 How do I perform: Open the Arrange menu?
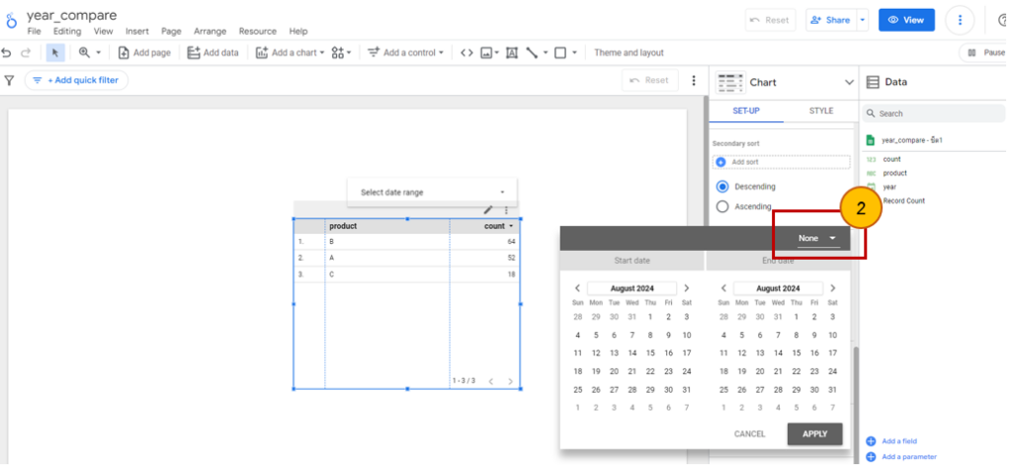point(209,32)
